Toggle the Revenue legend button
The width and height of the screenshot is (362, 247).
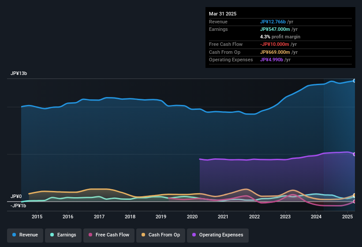(x=25, y=235)
